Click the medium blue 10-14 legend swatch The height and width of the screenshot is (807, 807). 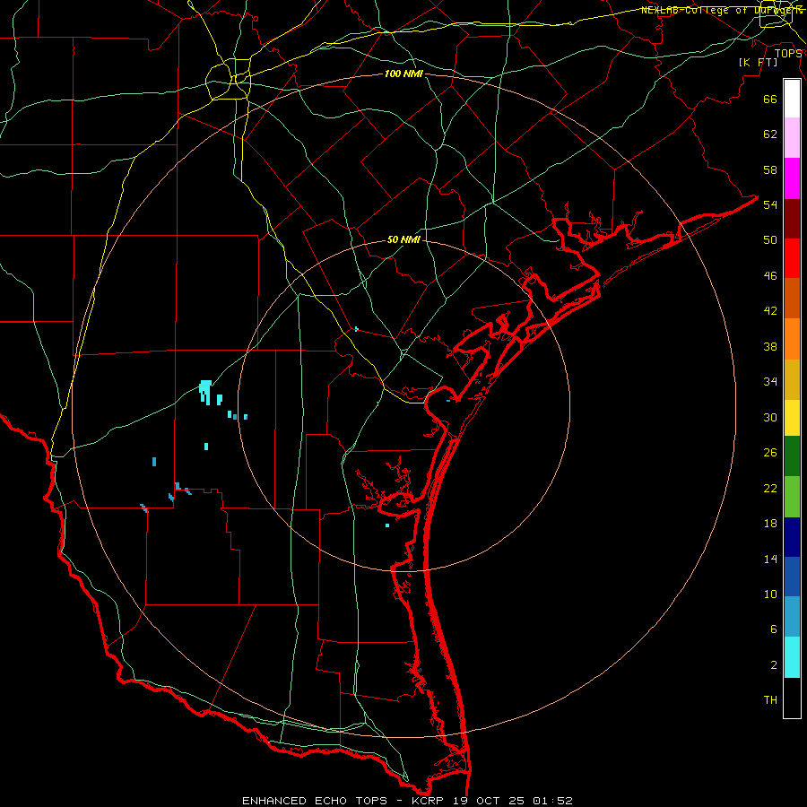click(x=792, y=577)
